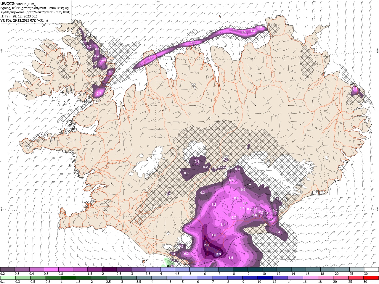Pick the white 30 swatch in snowfall legend

point(371,269)
